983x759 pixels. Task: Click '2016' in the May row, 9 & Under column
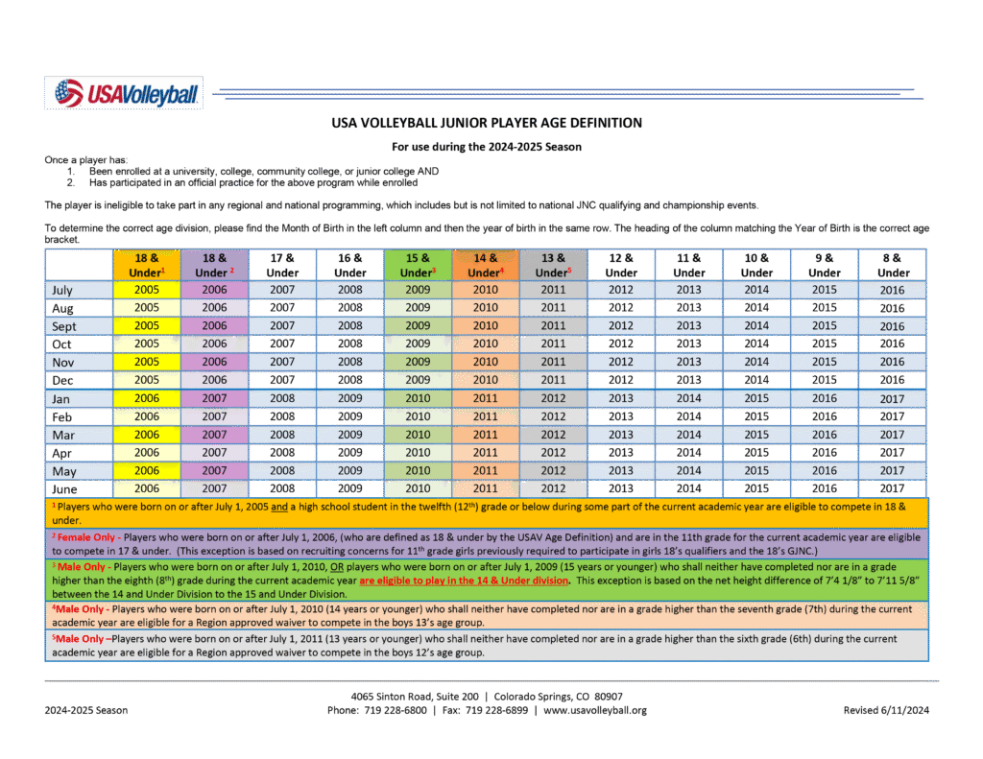[x=824, y=471]
